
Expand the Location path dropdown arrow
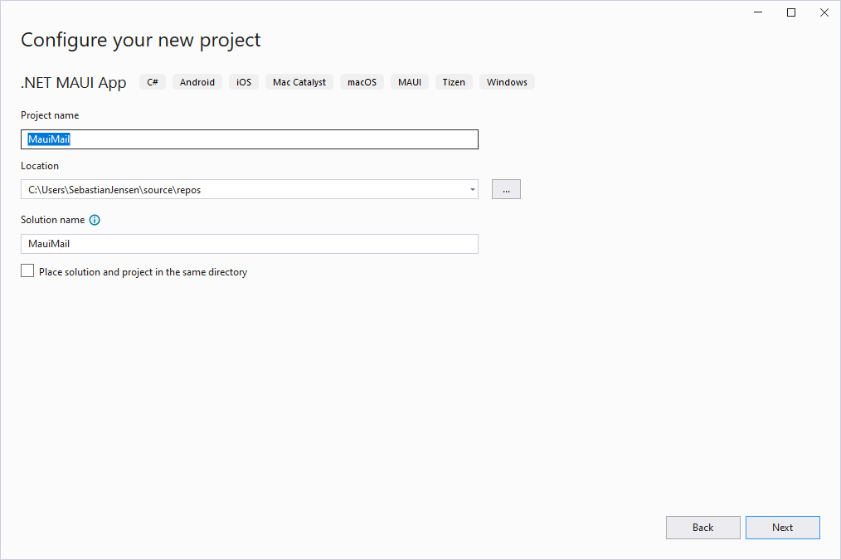tap(472, 189)
